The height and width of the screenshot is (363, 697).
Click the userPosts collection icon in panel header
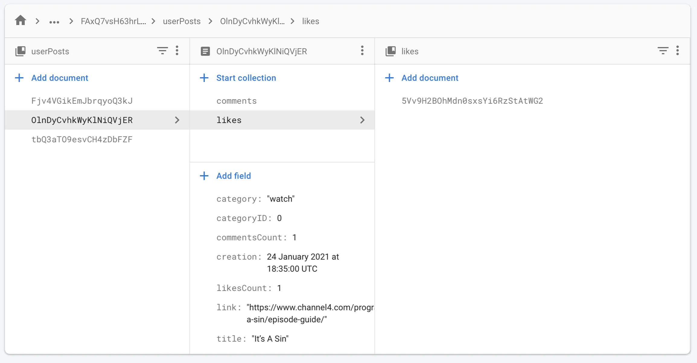(21, 51)
